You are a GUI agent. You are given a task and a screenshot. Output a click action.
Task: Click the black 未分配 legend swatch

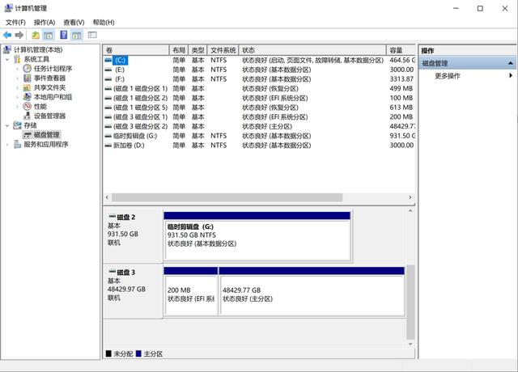coord(108,353)
